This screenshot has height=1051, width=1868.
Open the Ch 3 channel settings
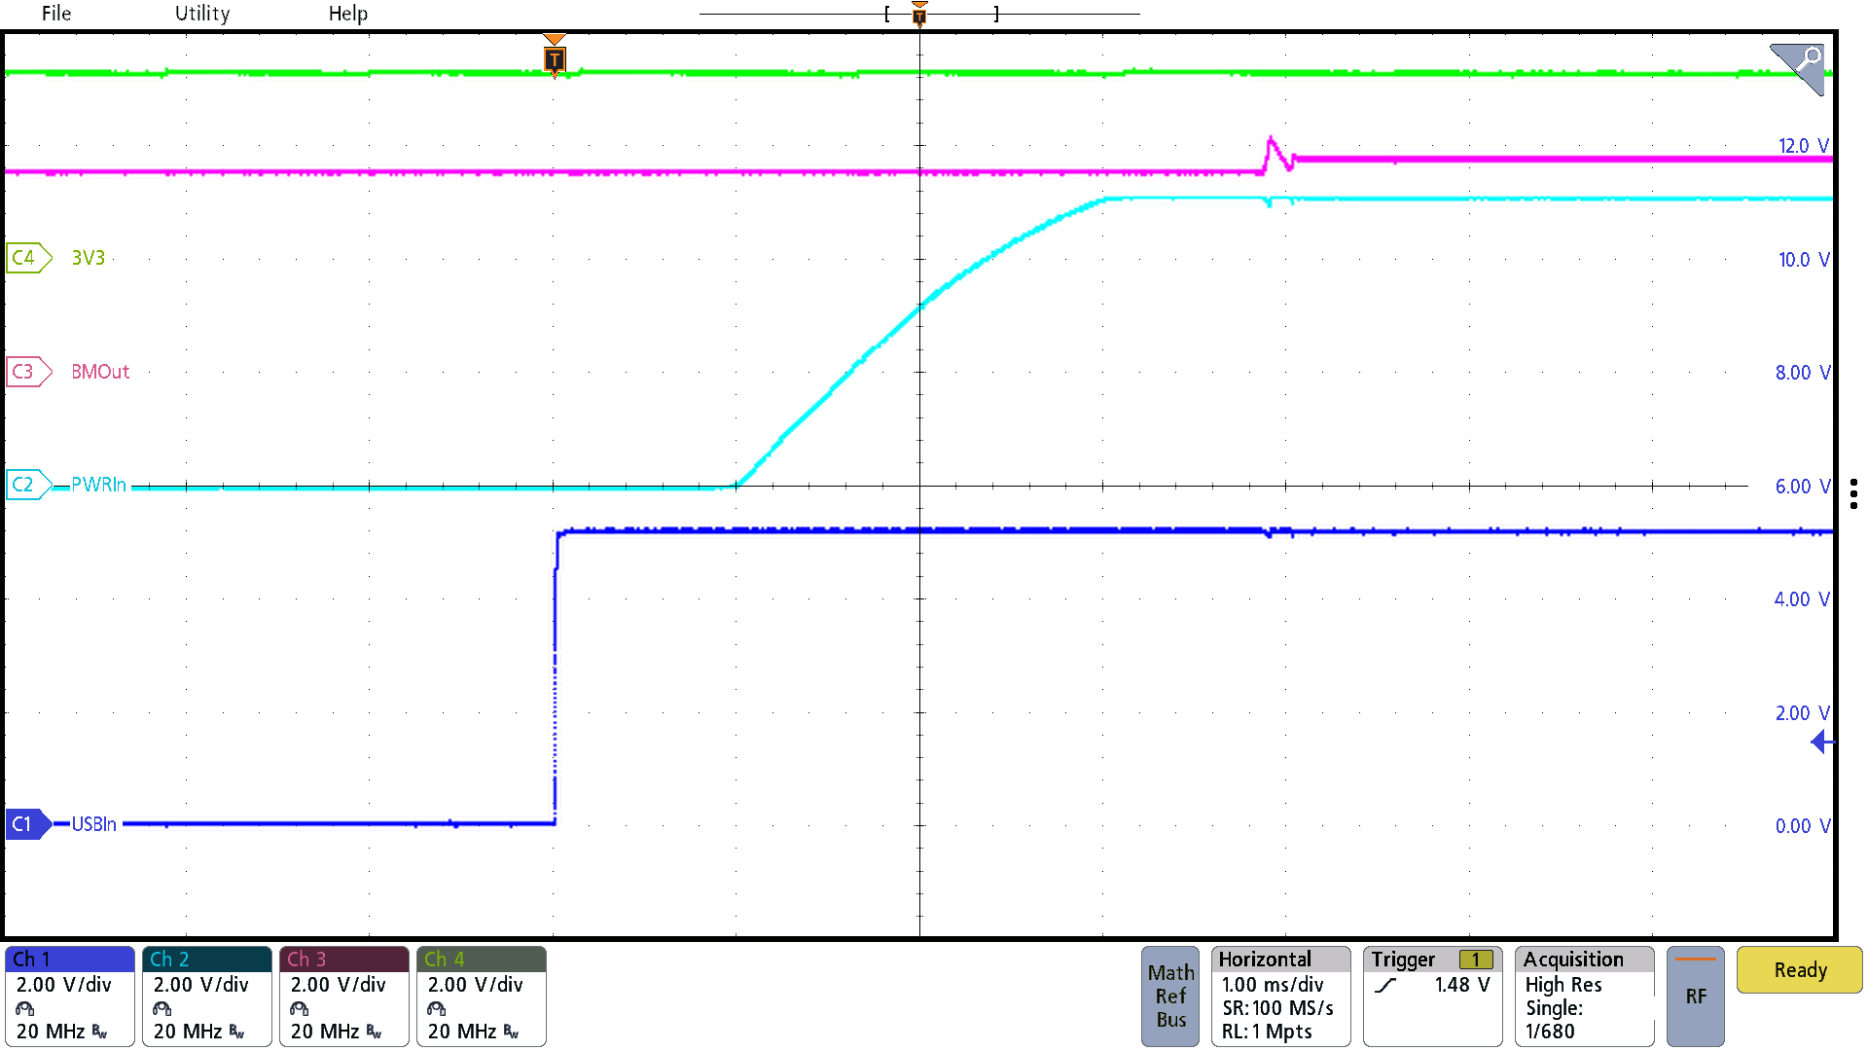(x=342, y=995)
